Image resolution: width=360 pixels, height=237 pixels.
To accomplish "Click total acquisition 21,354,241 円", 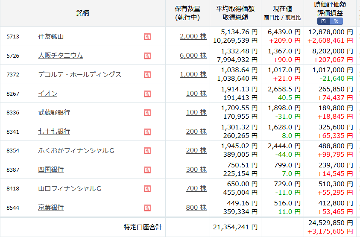I will click(x=235, y=227).
